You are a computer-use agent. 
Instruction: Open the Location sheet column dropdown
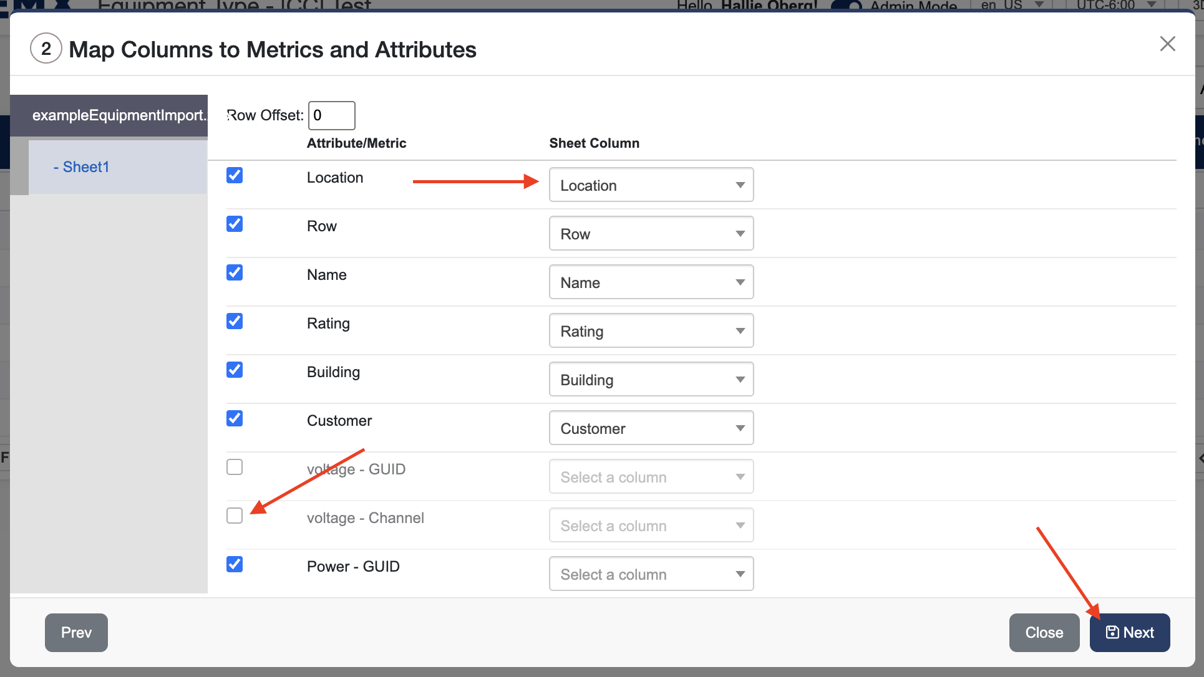click(x=651, y=185)
